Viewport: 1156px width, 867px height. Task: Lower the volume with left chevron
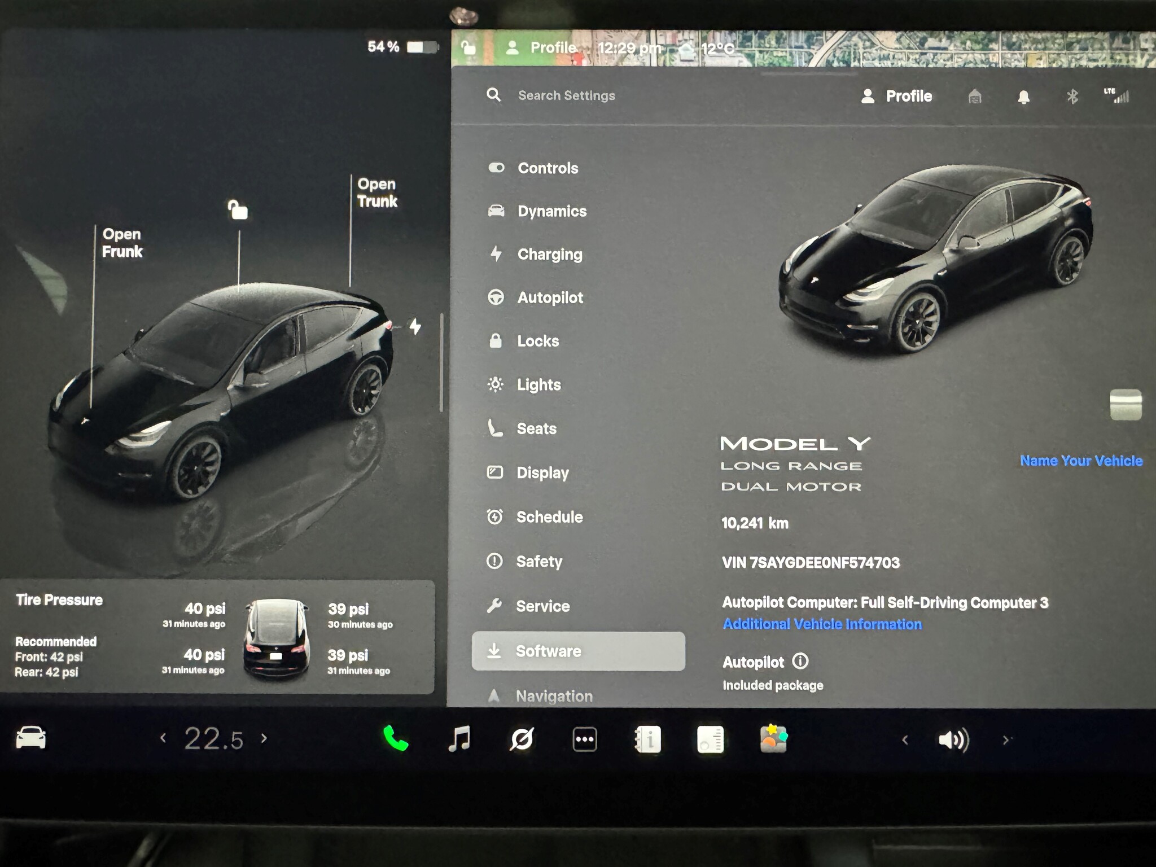905,739
